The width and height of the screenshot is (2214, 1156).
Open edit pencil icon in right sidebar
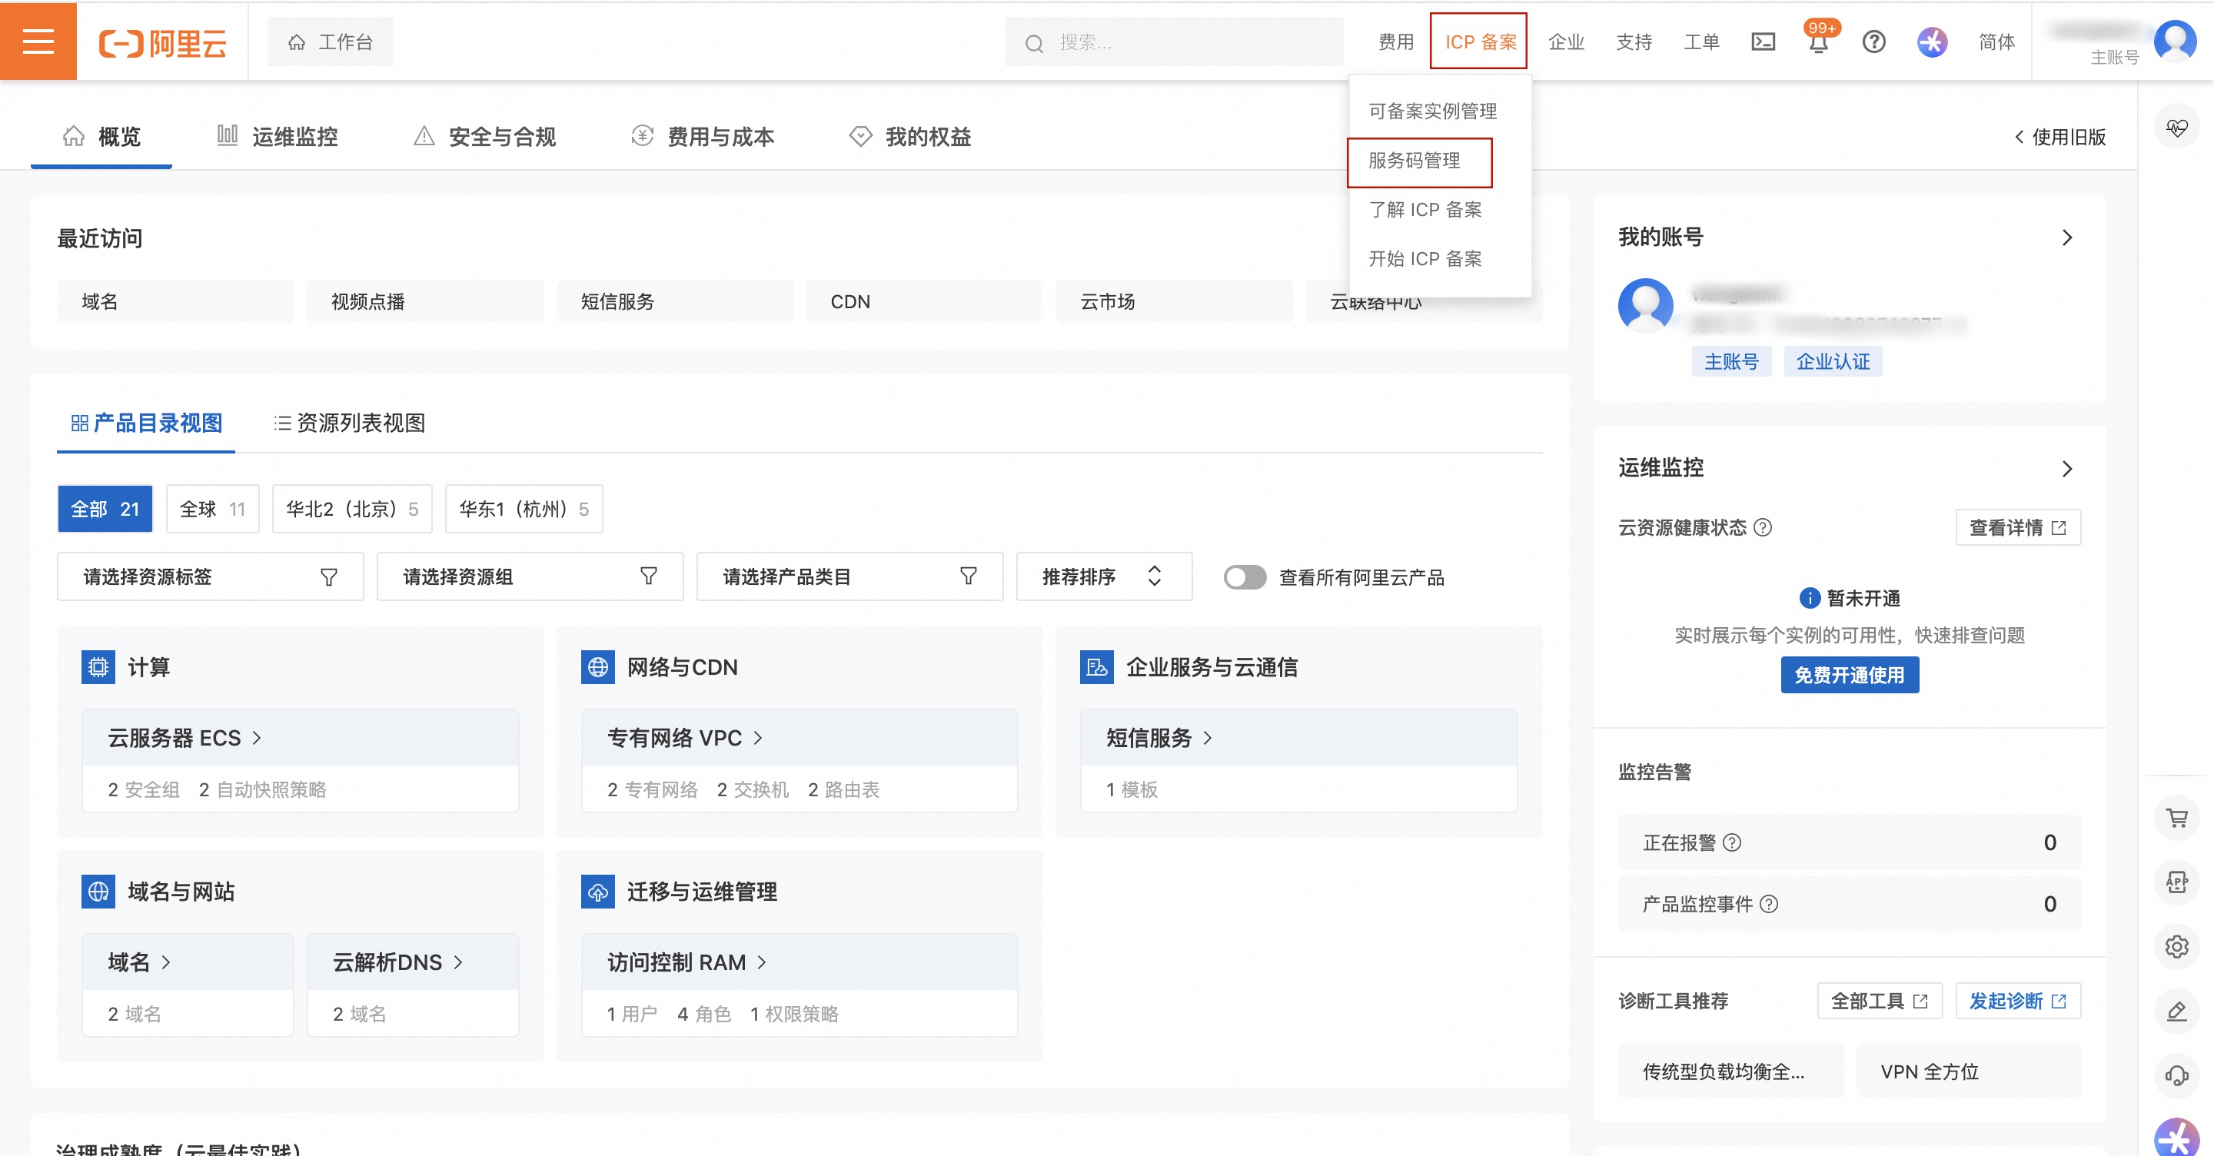tap(2176, 1011)
